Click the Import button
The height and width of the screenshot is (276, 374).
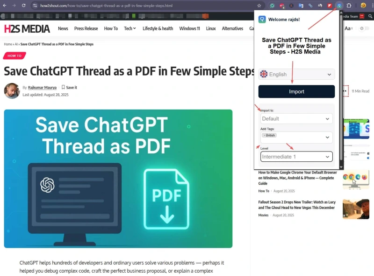point(296,91)
